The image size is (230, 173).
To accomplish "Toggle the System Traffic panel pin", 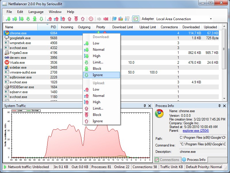I will [145, 106].
